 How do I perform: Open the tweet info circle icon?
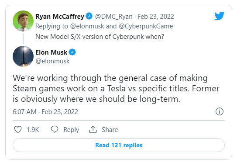coord(219,112)
